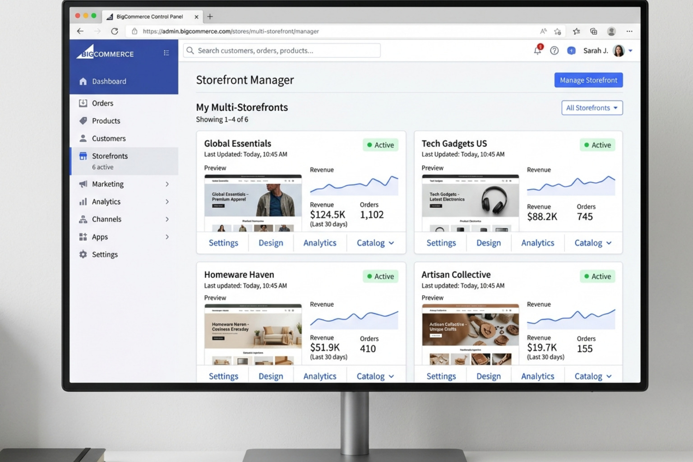This screenshot has width=693, height=462.
Task: Open the All Storefronts filter dropdown
Action: coord(592,108)
